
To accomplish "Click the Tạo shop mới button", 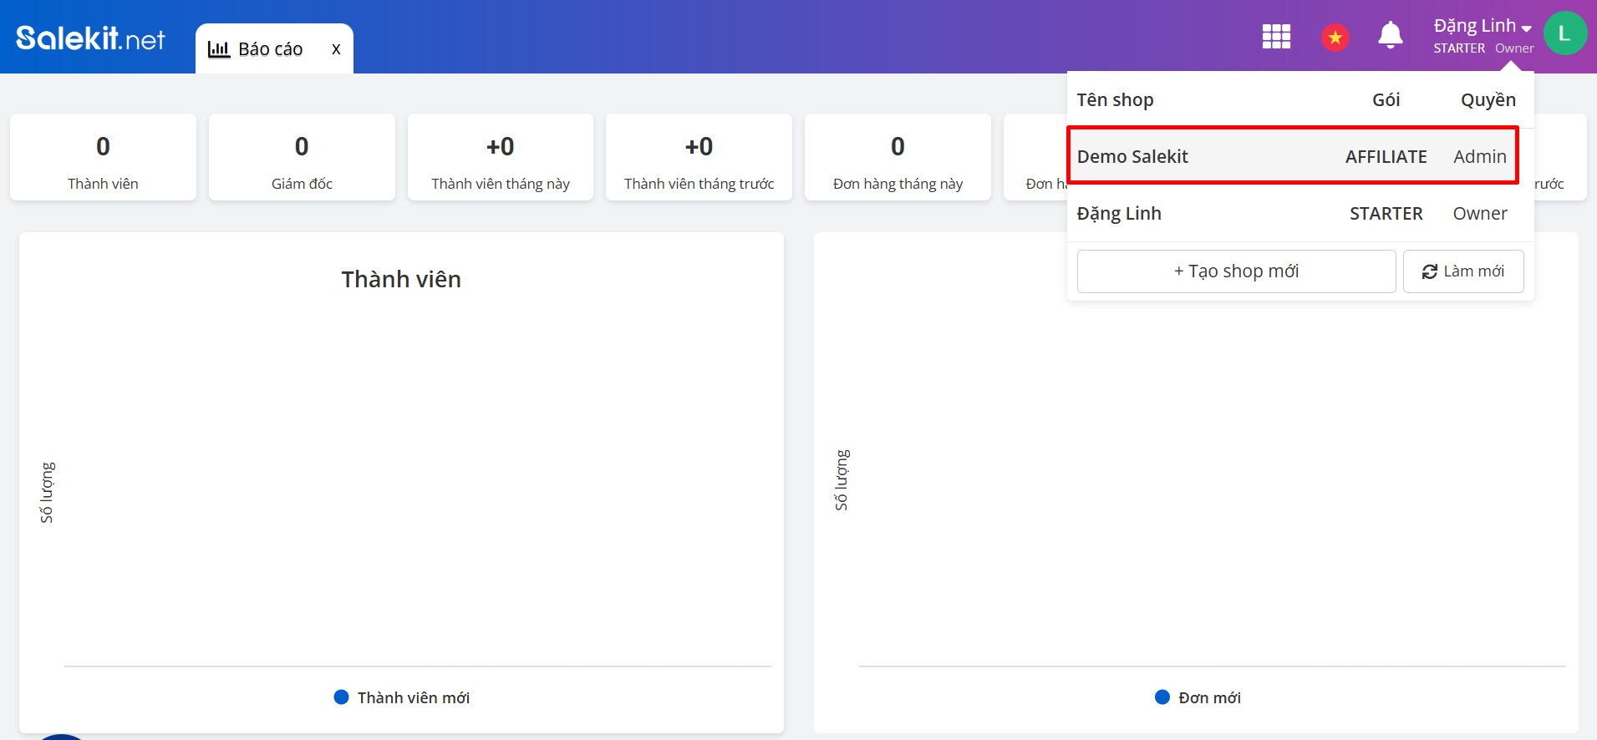I will [x=1236, y=271].
